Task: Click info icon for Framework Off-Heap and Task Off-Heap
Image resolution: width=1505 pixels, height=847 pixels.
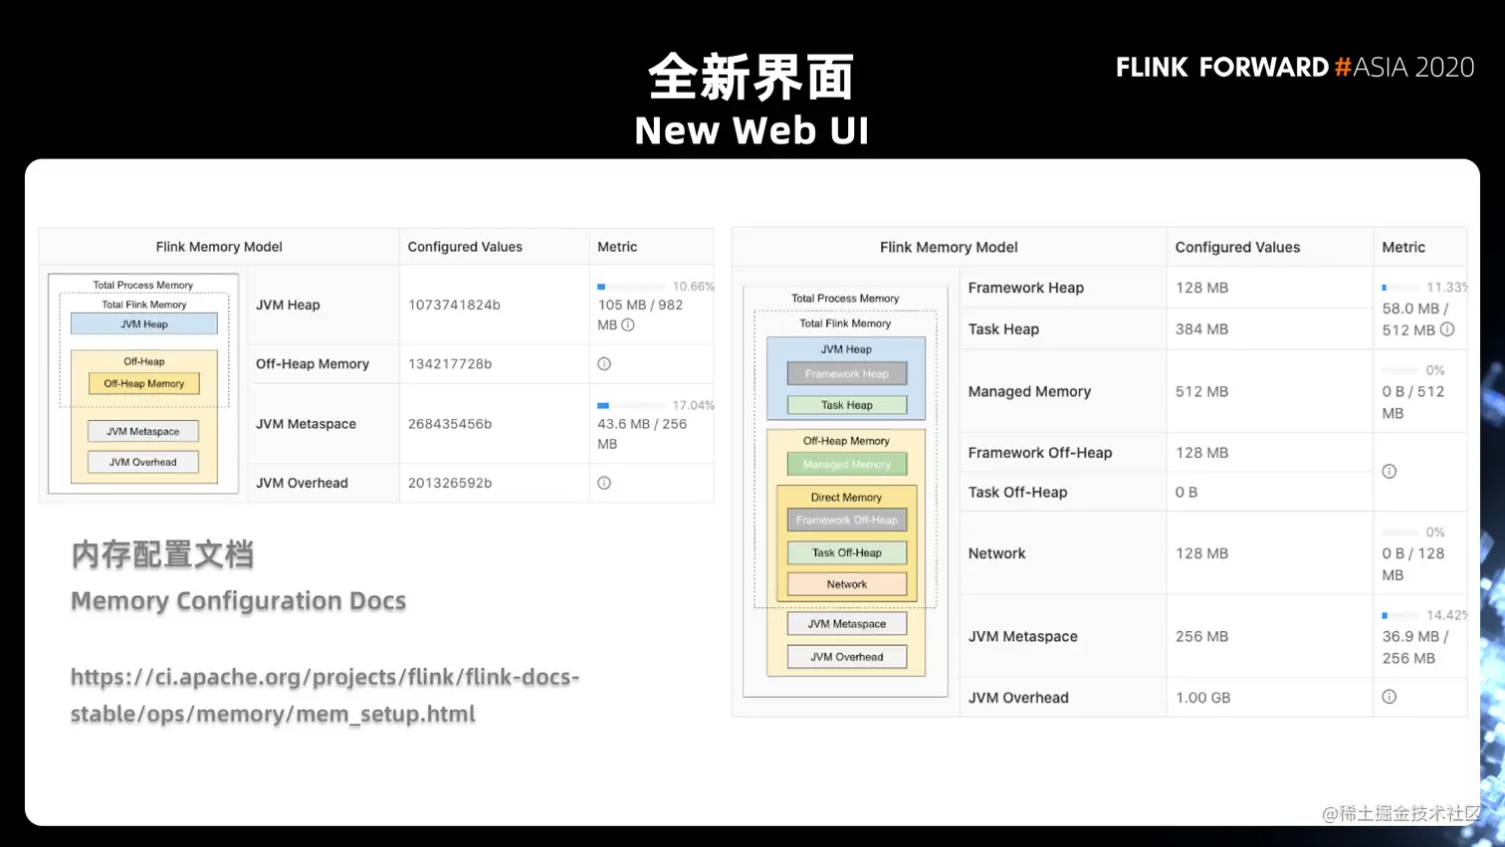Action: [1390, 472]
